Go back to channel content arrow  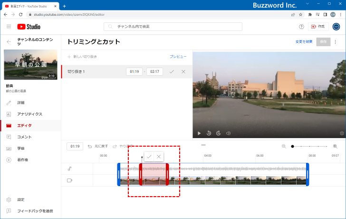pos(9,41)
